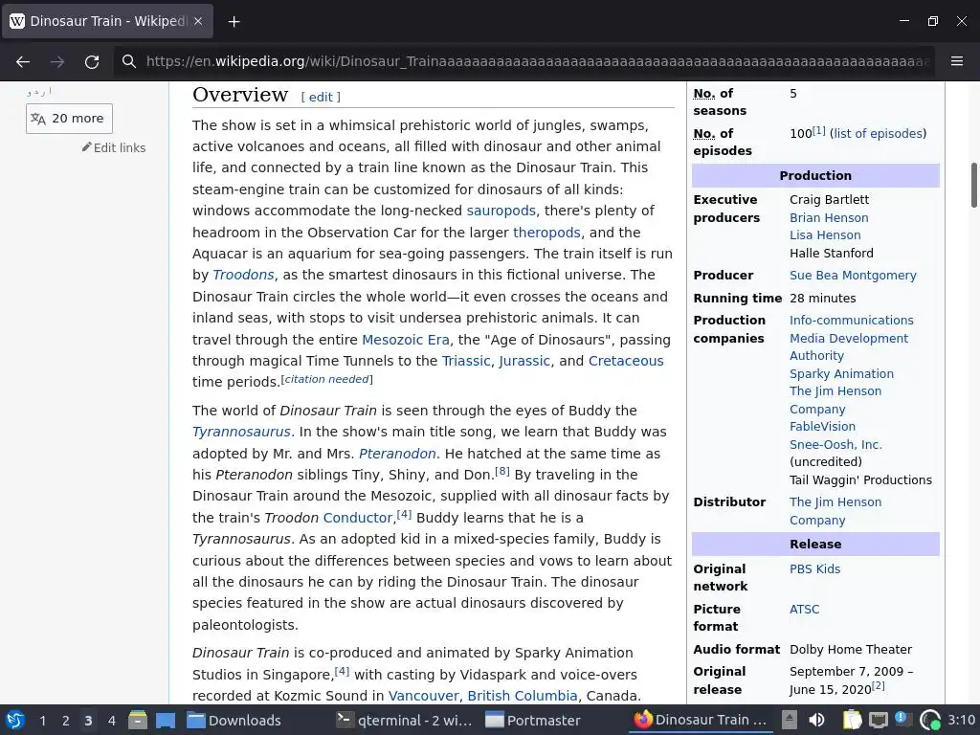Open the browser hamburger menu

pyautogui.click(x=957, y=60)
